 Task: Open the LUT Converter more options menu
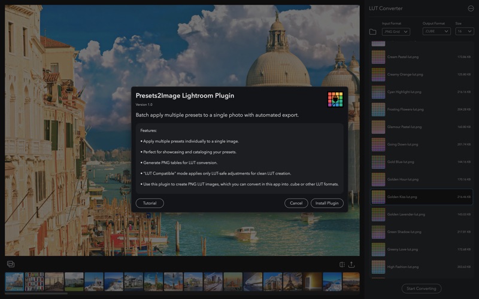[471, 8]
